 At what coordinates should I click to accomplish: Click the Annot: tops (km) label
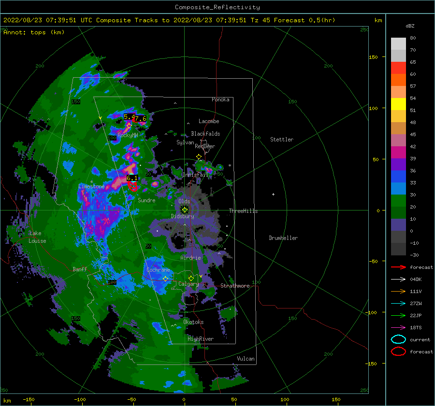click(34, 32)
